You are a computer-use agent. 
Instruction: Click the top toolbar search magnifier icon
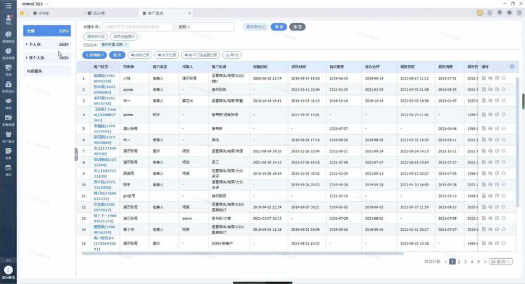(490, 13)
